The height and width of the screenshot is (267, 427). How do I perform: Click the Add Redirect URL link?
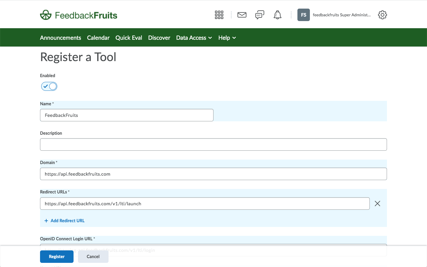coord(64,221)
